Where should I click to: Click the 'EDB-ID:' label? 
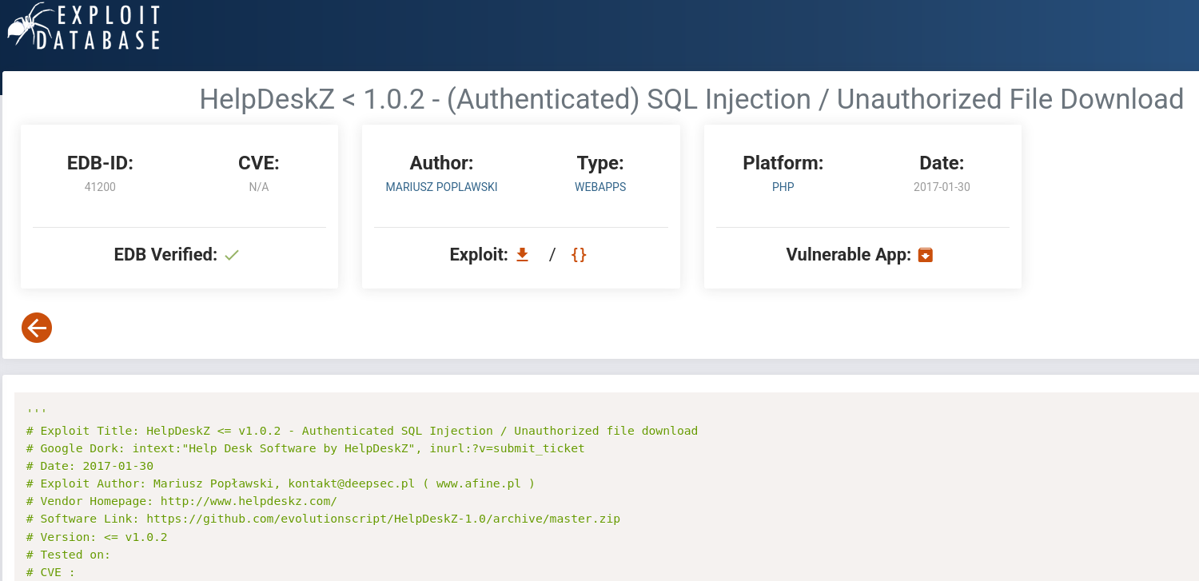point(100,163)
